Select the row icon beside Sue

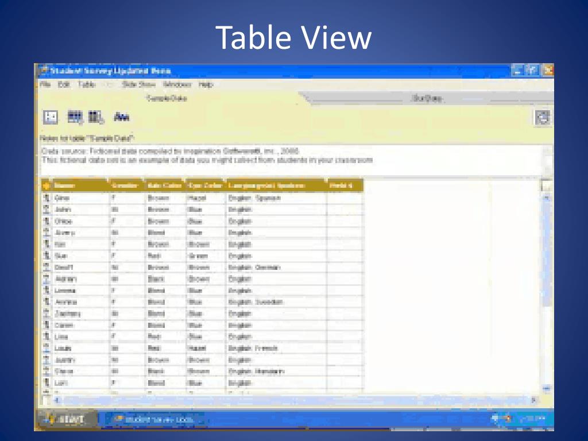tap(47, 256)
